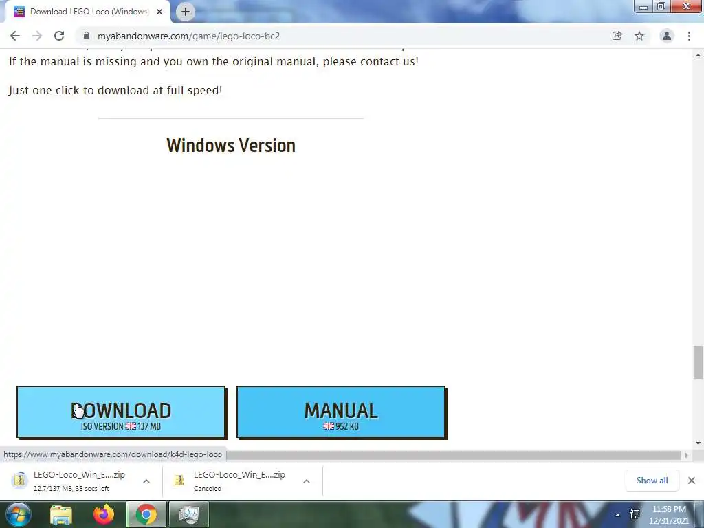Go back to the previous page
704x528 pixels.
click(x=15, y=36)
